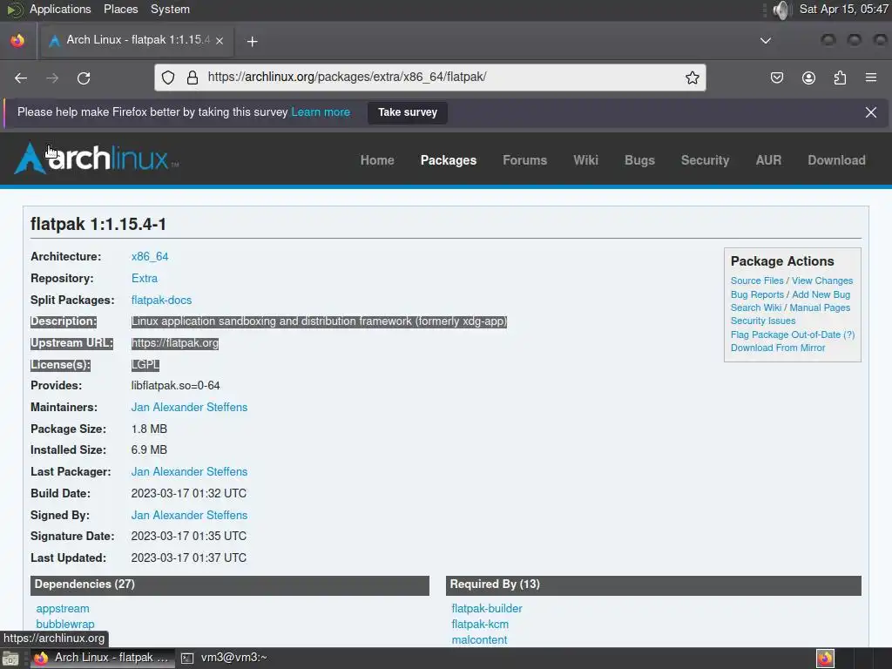This screenshot has width=892, height=669.
Task: Close the Arch Linux flatpak tab
Action: tap(220, 41)
